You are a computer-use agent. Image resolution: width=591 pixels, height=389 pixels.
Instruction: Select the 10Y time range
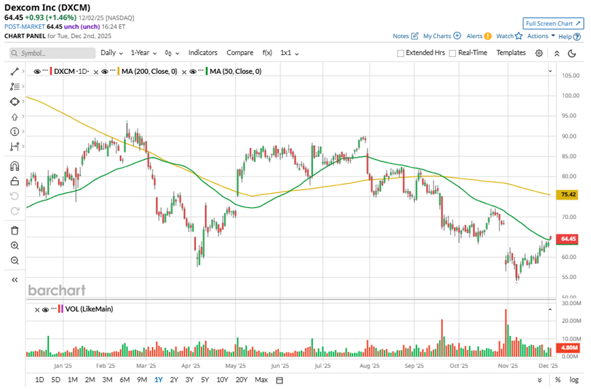click(222, 380)
